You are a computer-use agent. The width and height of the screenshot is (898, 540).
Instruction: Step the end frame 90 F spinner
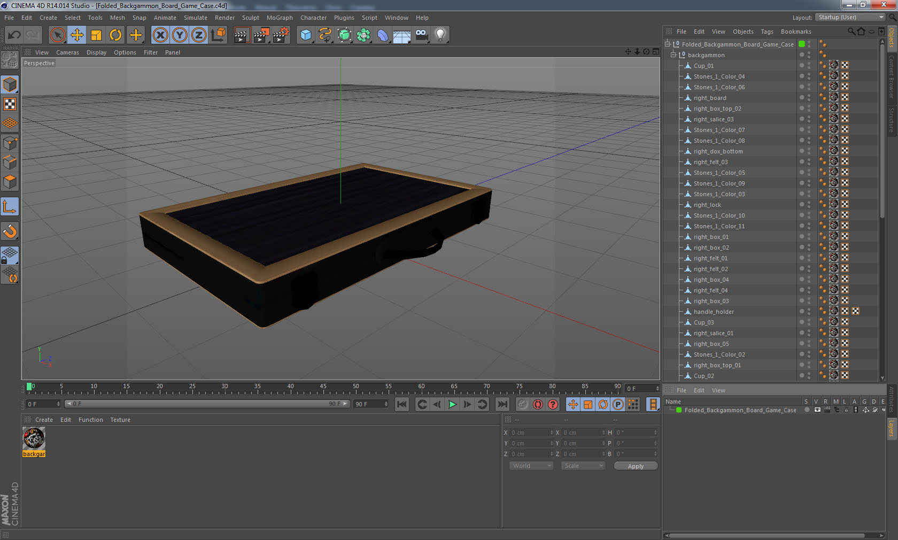point(386,404)
